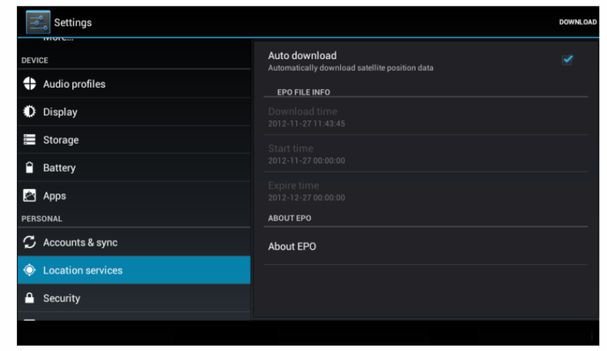The image size is (607, 351).
Task: Click the Battery icon
Action: tap(29, 168)
